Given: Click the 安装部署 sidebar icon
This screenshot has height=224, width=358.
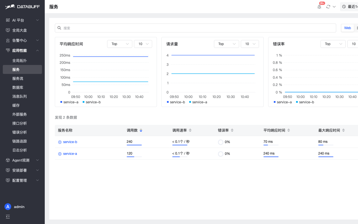Looking at the screenshot, I should click(x=8, y=170).
